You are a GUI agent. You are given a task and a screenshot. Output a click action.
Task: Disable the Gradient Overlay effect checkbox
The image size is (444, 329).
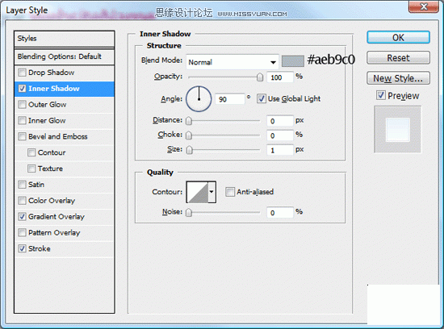tap(22, 217)
